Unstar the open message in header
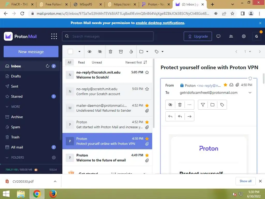The image size is (265, 199). (225, 85)
